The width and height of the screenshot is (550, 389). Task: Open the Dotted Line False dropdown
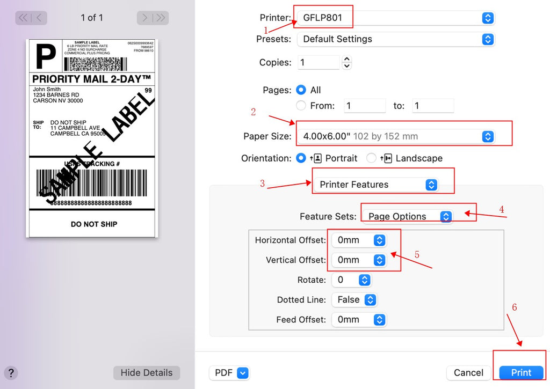354,300
